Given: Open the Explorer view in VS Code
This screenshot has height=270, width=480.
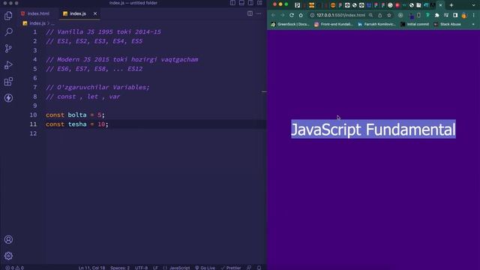Looking at the screenshot, I should coord(8,16).
